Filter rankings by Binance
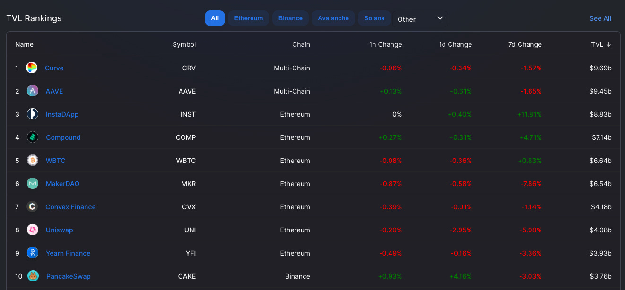 pos(290,18)
